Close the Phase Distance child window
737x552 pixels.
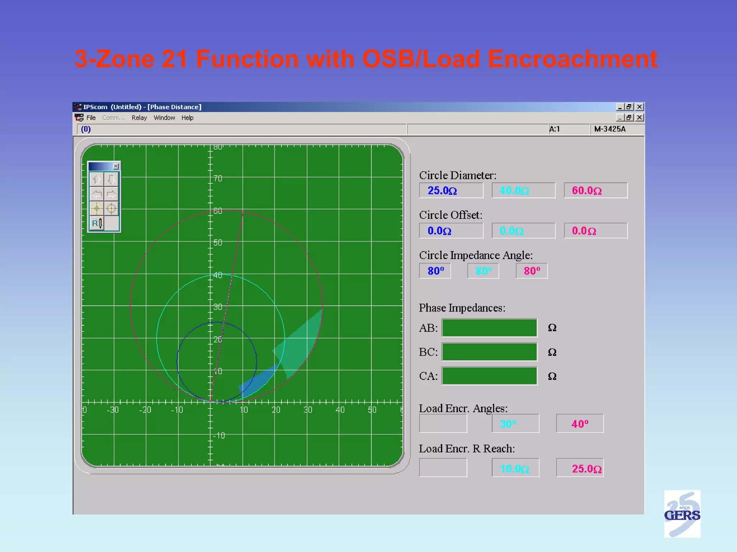click(639, 118)
